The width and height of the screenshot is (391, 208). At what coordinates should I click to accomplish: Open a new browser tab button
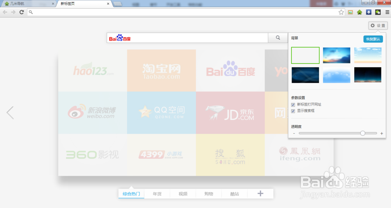(118, 4)
